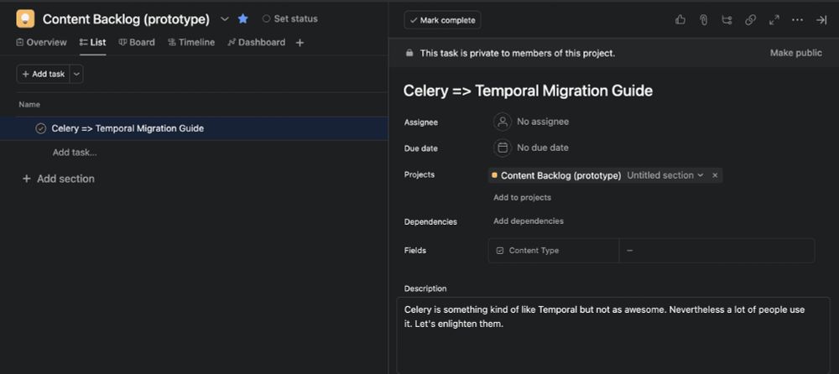Viewport: 839px width, 374px height.
Task: Like the task with thumbs up icon
Action: (x=680, y=20)
